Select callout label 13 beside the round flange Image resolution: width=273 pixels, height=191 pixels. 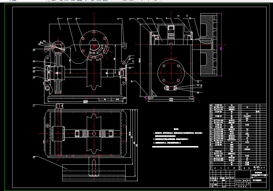tap(198, 82)
